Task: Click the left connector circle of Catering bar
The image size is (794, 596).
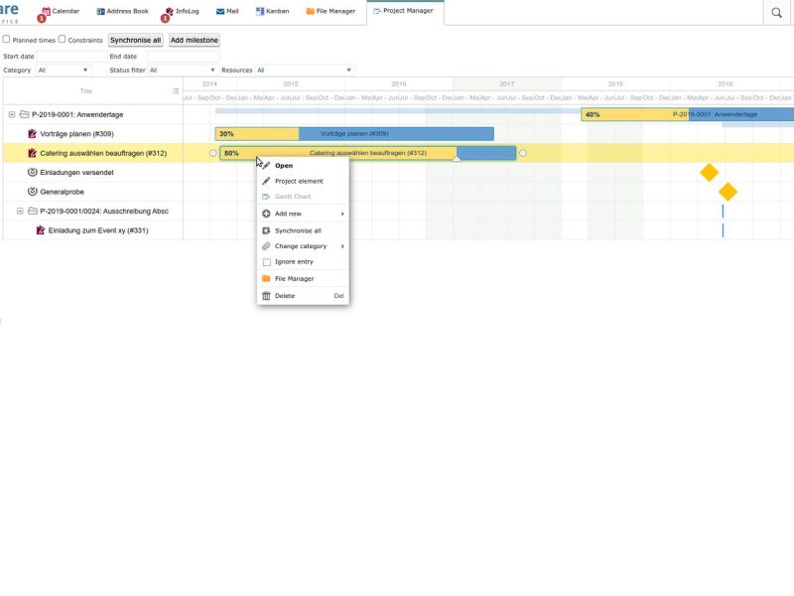Action: (x=213, y=153)
